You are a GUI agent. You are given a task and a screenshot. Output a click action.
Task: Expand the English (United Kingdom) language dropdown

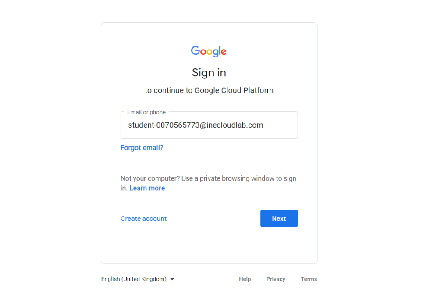pyautogui.click(x=138, y=279)
